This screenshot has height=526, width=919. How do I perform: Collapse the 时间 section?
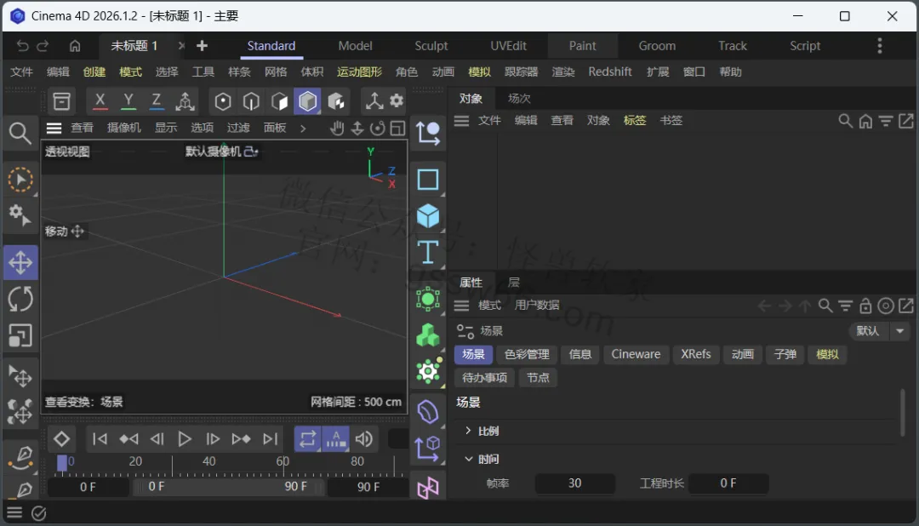point(468,459)
